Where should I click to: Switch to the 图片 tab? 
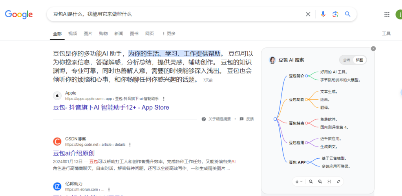click(x=88, y=34)
